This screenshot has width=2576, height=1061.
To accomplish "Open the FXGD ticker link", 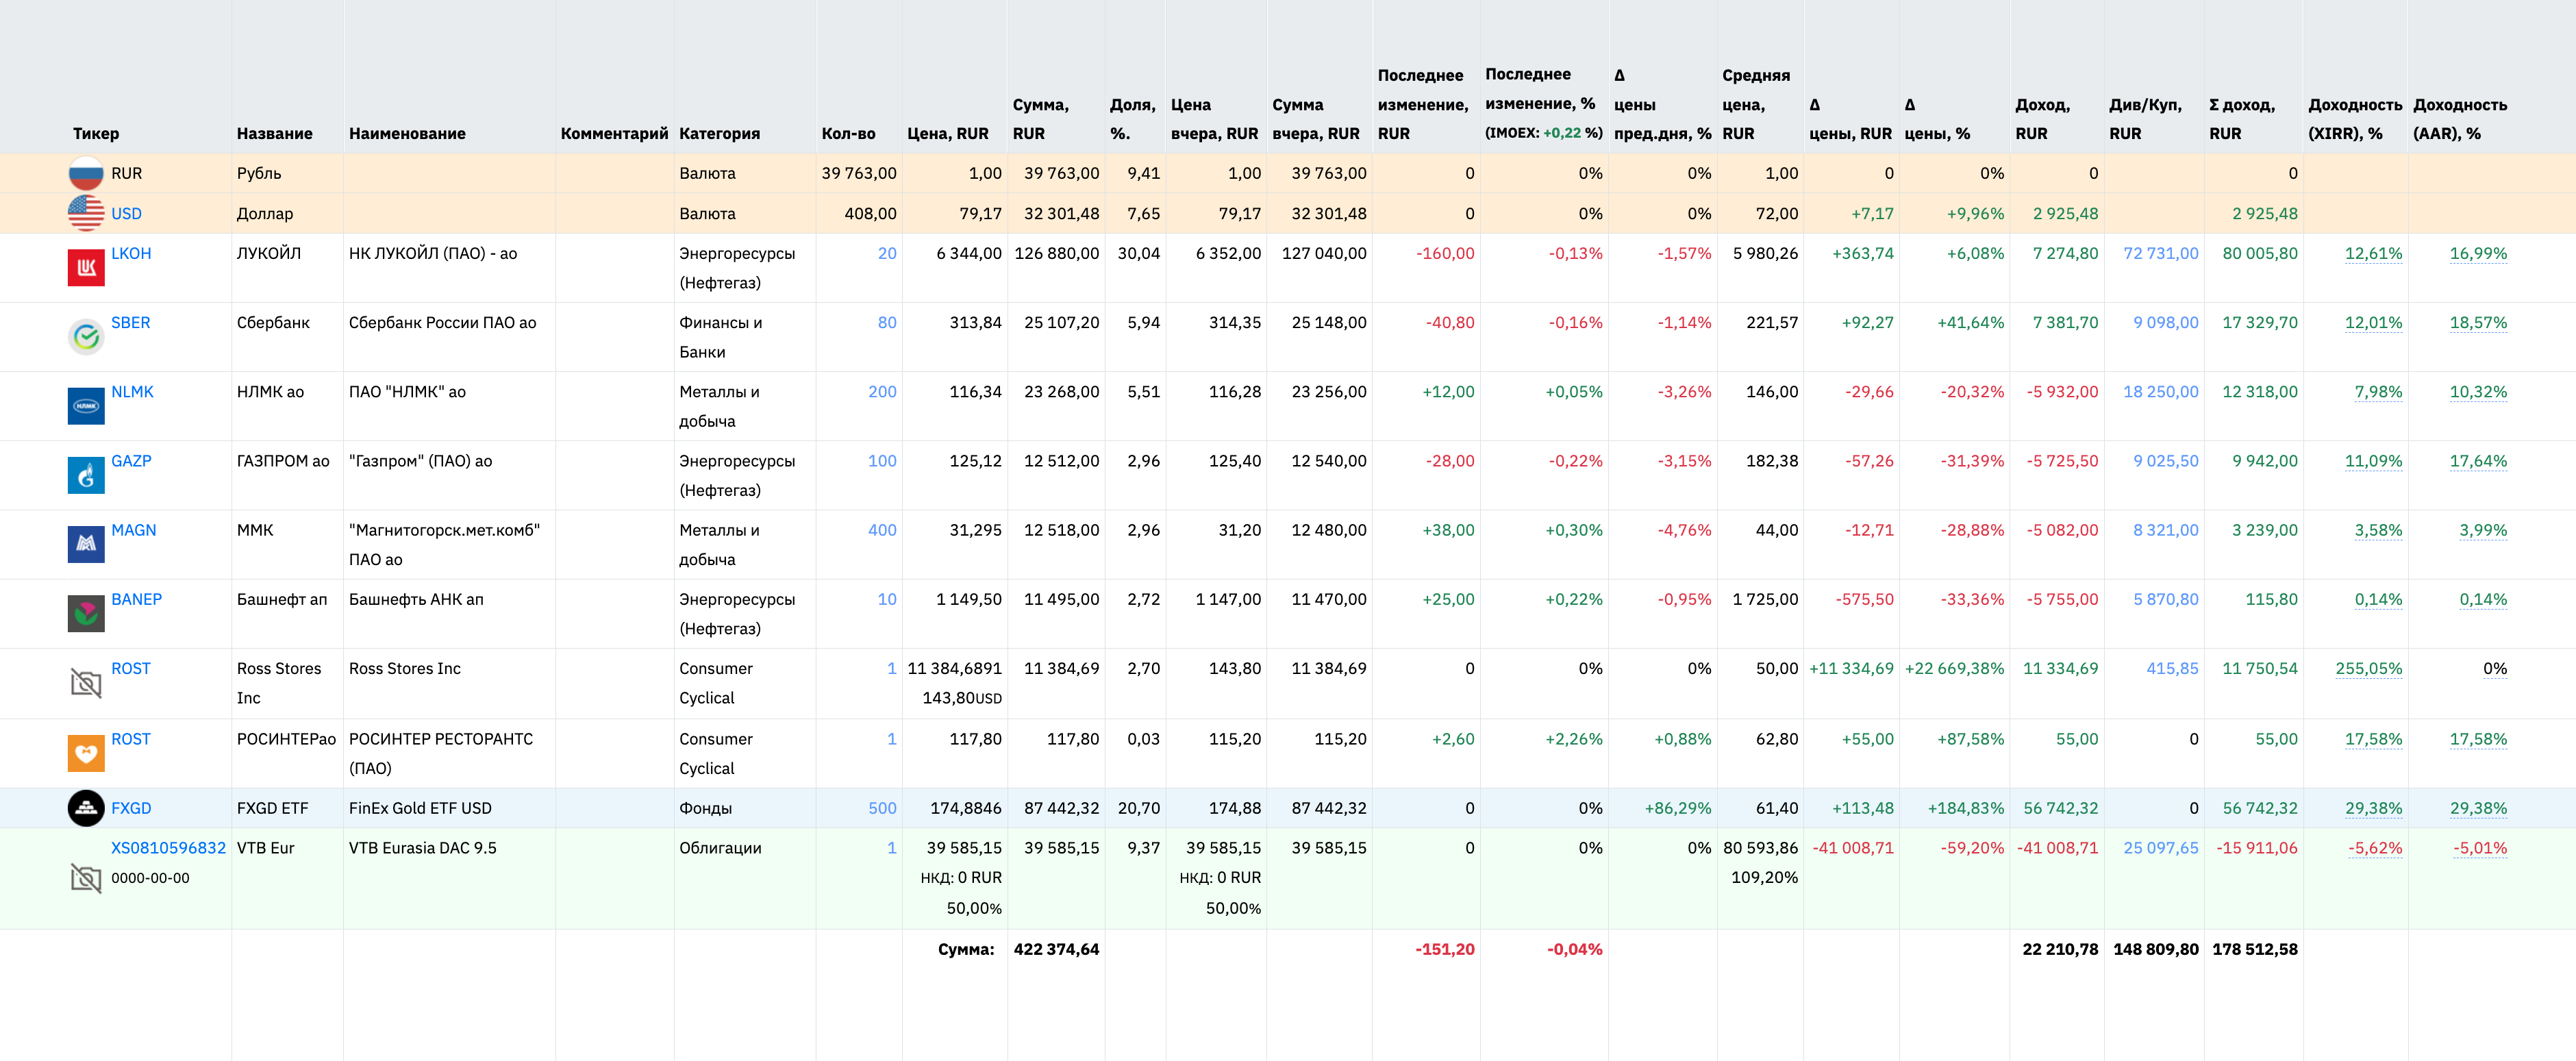I will (x=131, y=808).
